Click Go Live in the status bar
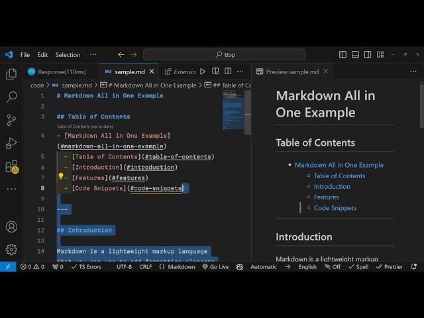This screenshot has height=318, width=424. click(x=215, y=267)
